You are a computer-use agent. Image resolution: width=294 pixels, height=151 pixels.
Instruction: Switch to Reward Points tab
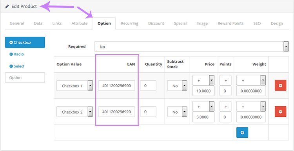click(x=230, y=23)
